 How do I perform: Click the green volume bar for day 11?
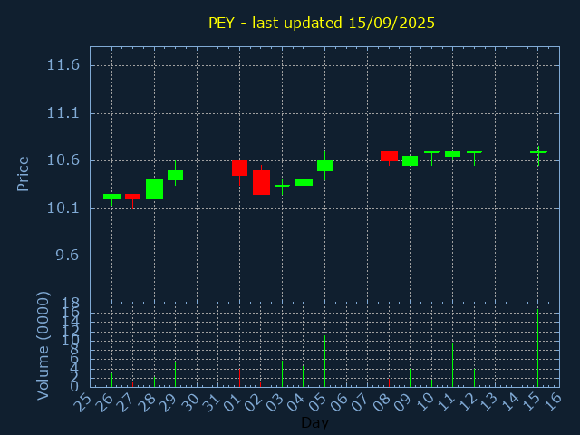coord(453,364)
